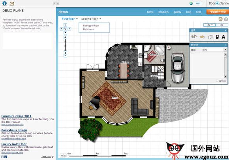Open the 2D view dropdown
Viewport: 229px width, 160px height.
(x=210, y=25)
